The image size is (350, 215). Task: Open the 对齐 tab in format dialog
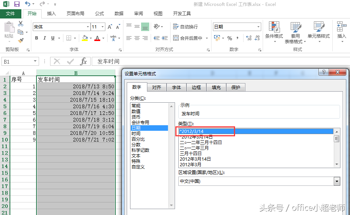point(157,88)
